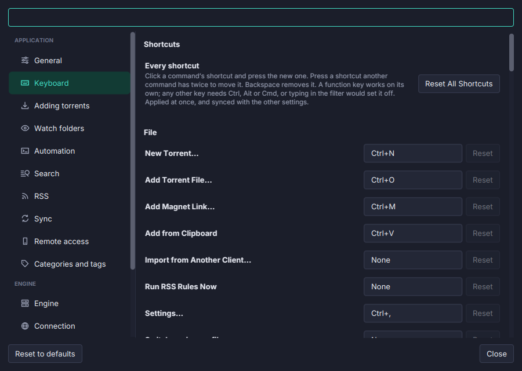Open the Engine settings page
Image resolution: width=522 pixels, height=371 pixels.
tap(69, 303)
